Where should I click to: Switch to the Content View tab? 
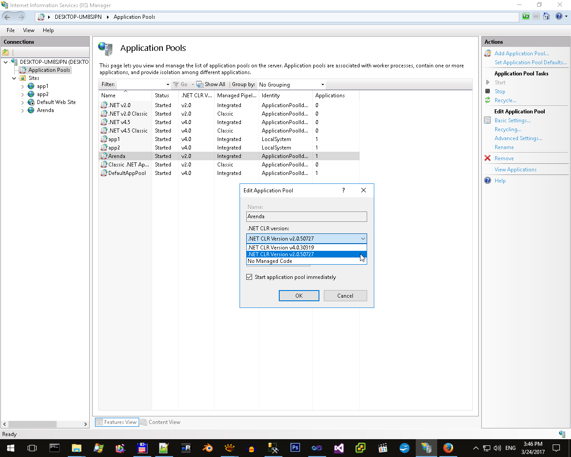(161, 422)
